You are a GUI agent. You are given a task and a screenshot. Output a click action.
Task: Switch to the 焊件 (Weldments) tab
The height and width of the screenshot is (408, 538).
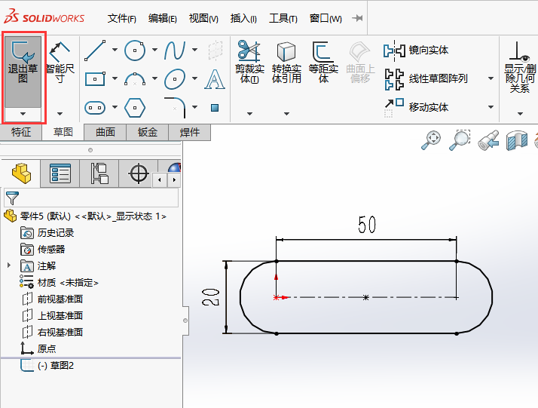coord(190,132)
